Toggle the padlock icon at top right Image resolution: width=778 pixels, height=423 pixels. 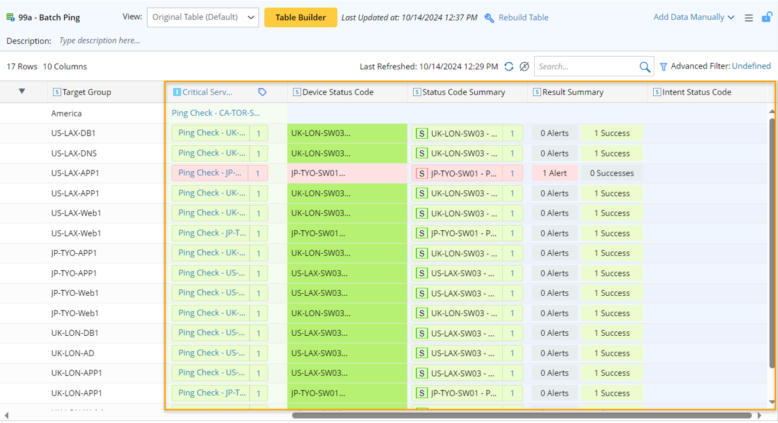point(767,17)
